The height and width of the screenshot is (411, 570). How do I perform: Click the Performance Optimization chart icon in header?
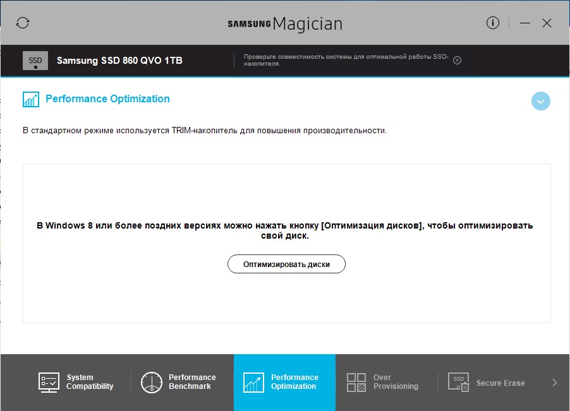coord(31,100)
